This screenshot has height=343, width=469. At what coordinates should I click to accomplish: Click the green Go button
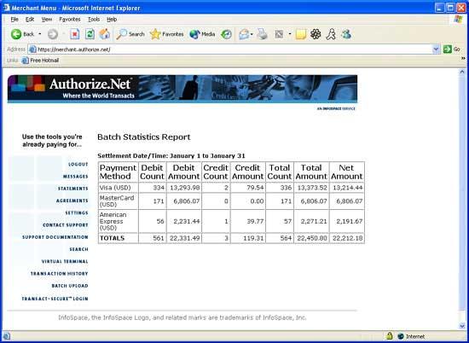(452, 49)
